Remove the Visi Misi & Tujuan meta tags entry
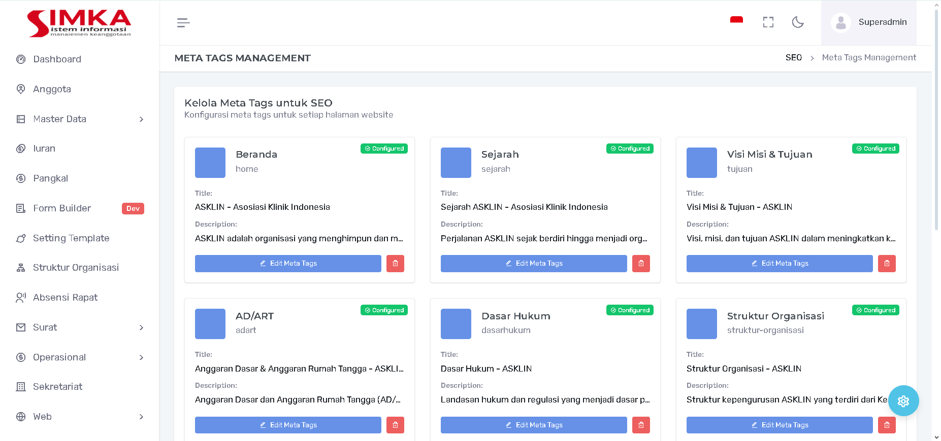The height and width of the screenshot is (441, 941). point(887,264)
